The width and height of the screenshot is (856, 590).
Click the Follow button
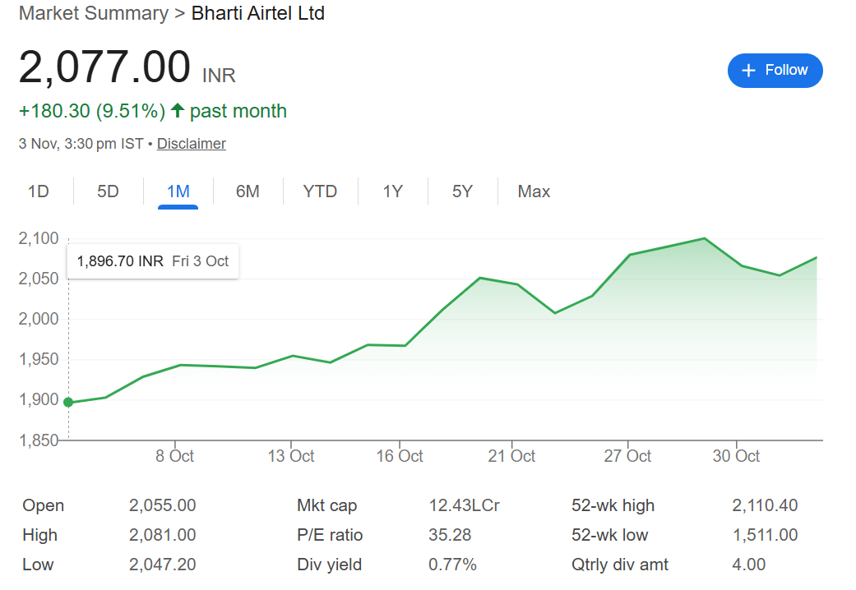click(775, 71)
